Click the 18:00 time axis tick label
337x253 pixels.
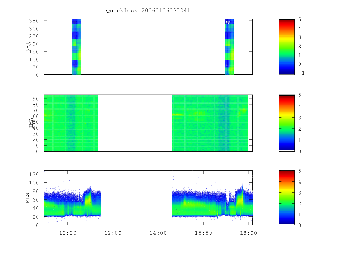point(249,233)
